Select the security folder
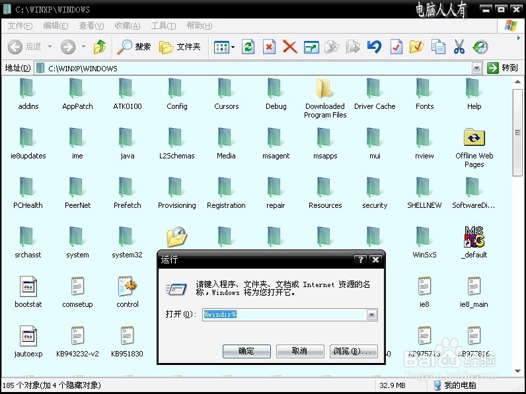Image resolution: width=526 pixels, height=394 pixels. point(375,193)
